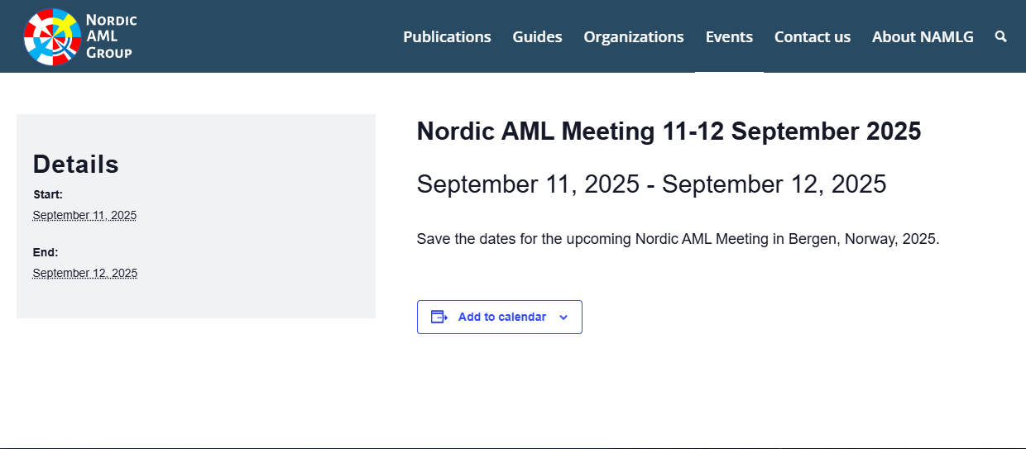Select the Events navigation tab
This screenshot has height=449, width=1026.
[729, 37]
